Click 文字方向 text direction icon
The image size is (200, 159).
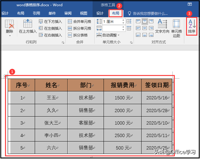click(x=162, y=23)
